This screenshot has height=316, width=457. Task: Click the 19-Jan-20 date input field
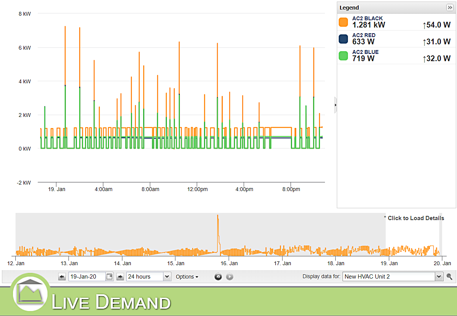87,277
